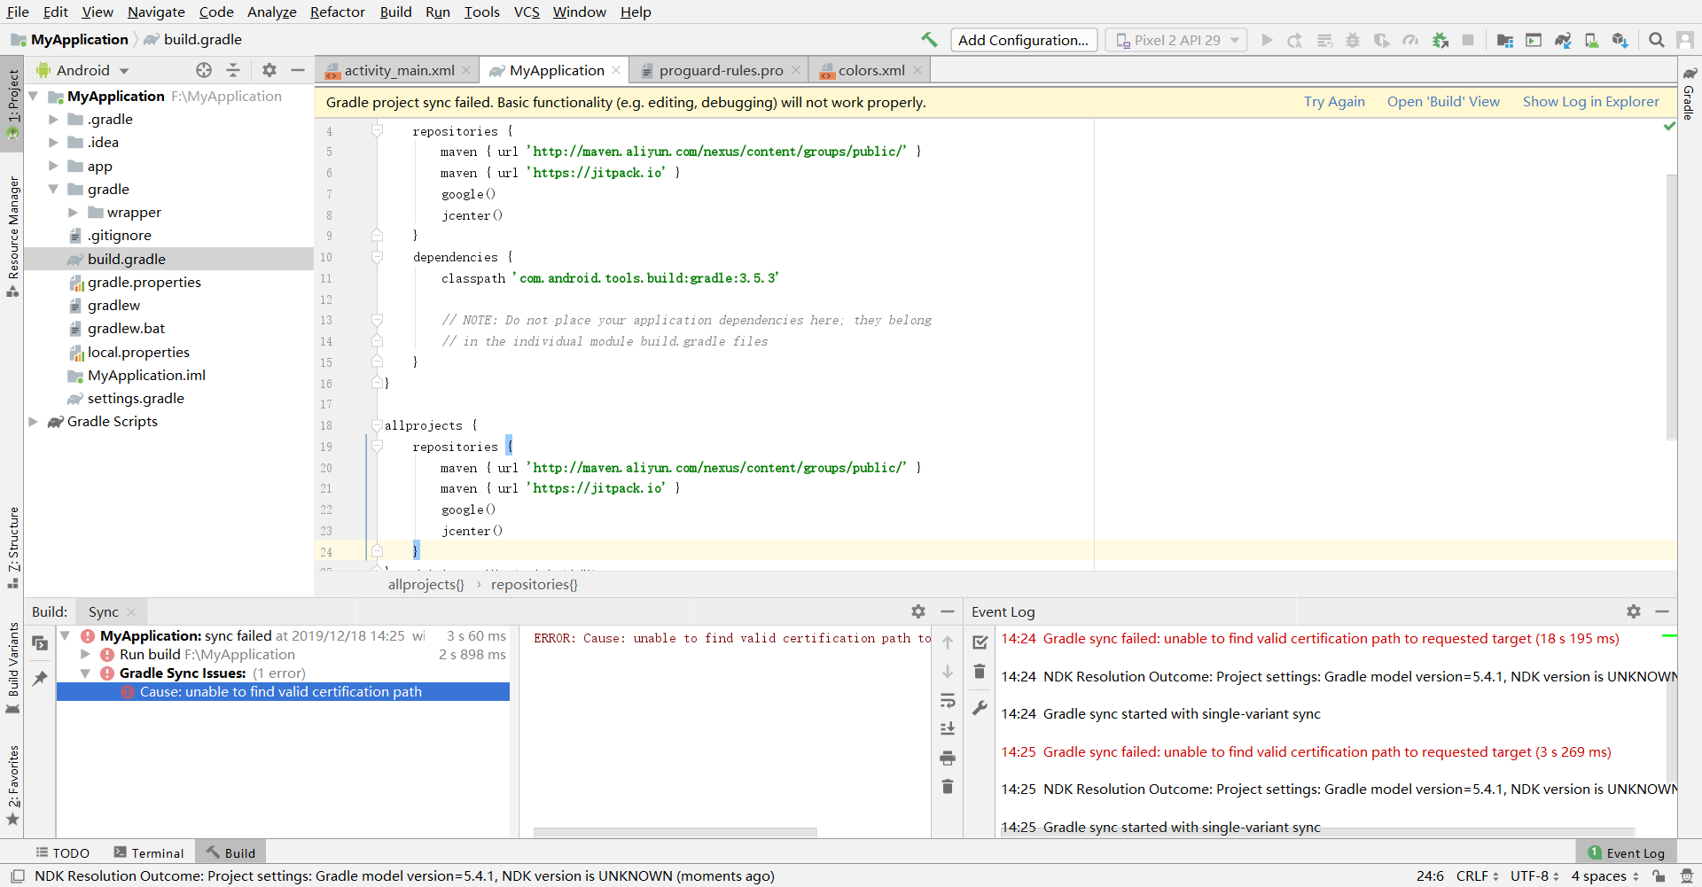Select settings.gradle file in tree

point(136,398)
